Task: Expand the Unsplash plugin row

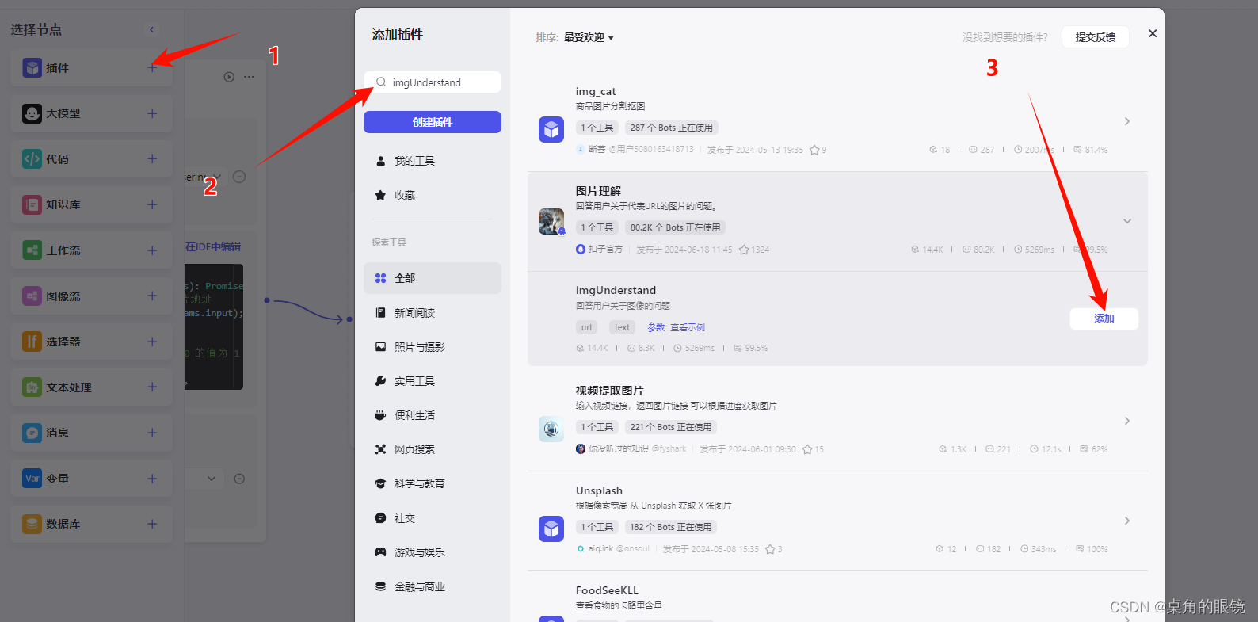Action: tap(1126, 521)
